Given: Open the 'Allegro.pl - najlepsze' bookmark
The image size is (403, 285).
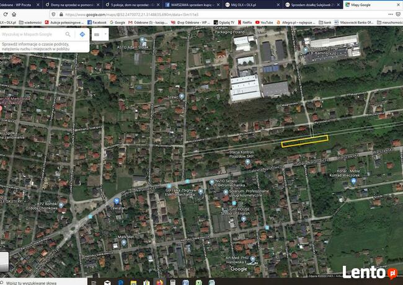Looking at the screenshot, I should tap(296, 22).
